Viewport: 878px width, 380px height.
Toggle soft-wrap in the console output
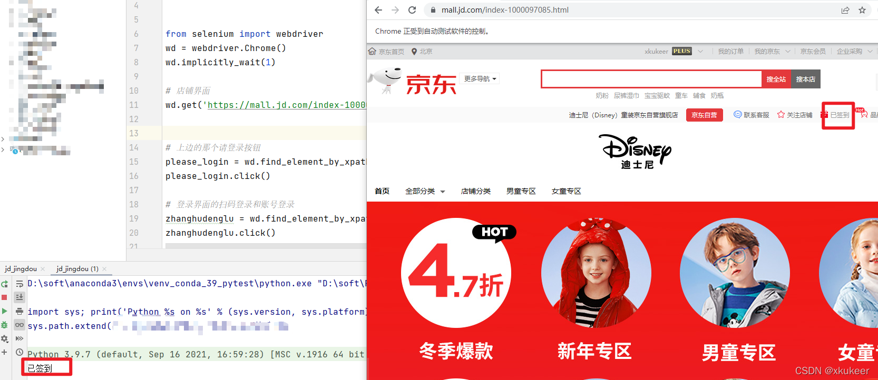[19, 284]
